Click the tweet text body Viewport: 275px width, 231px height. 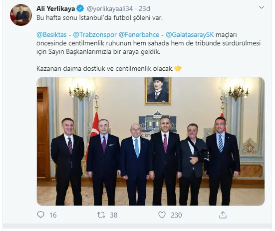point(149,43)
